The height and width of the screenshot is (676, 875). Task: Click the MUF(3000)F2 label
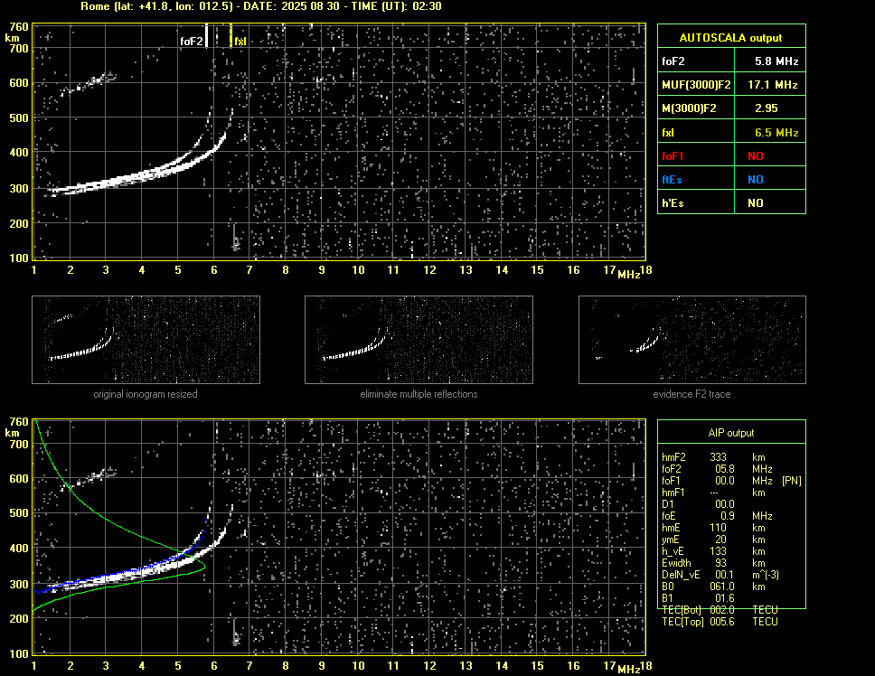point(696,85)
